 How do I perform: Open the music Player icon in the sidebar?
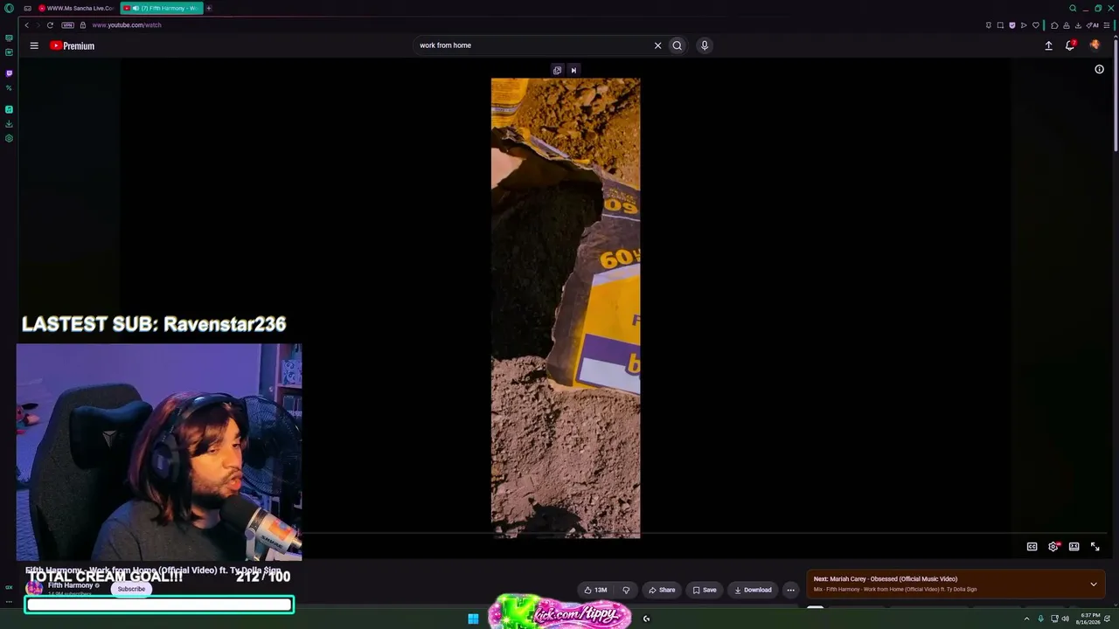(x=9, y=109)
